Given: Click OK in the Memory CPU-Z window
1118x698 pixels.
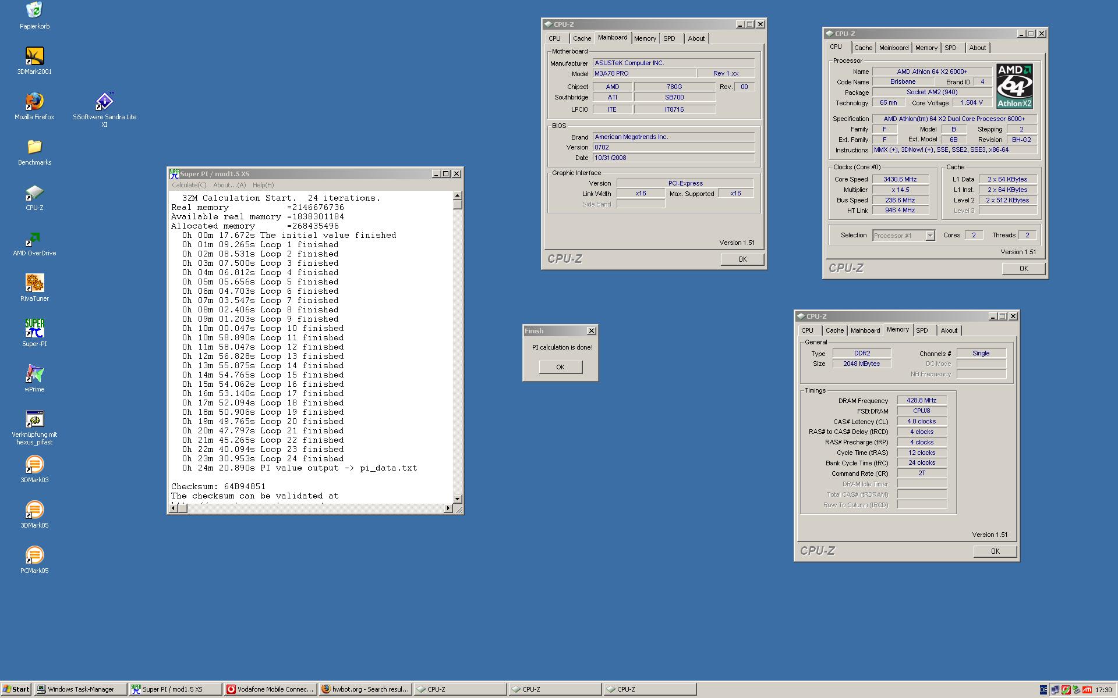Looking at the screenshot, I should coord(995,551).
